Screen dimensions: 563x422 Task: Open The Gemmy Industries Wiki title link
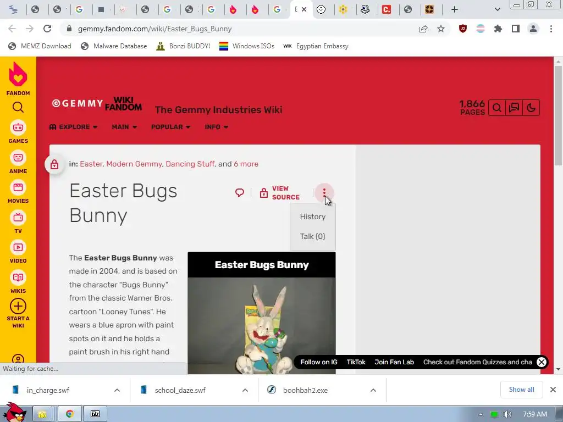click(x=218, y=110)
